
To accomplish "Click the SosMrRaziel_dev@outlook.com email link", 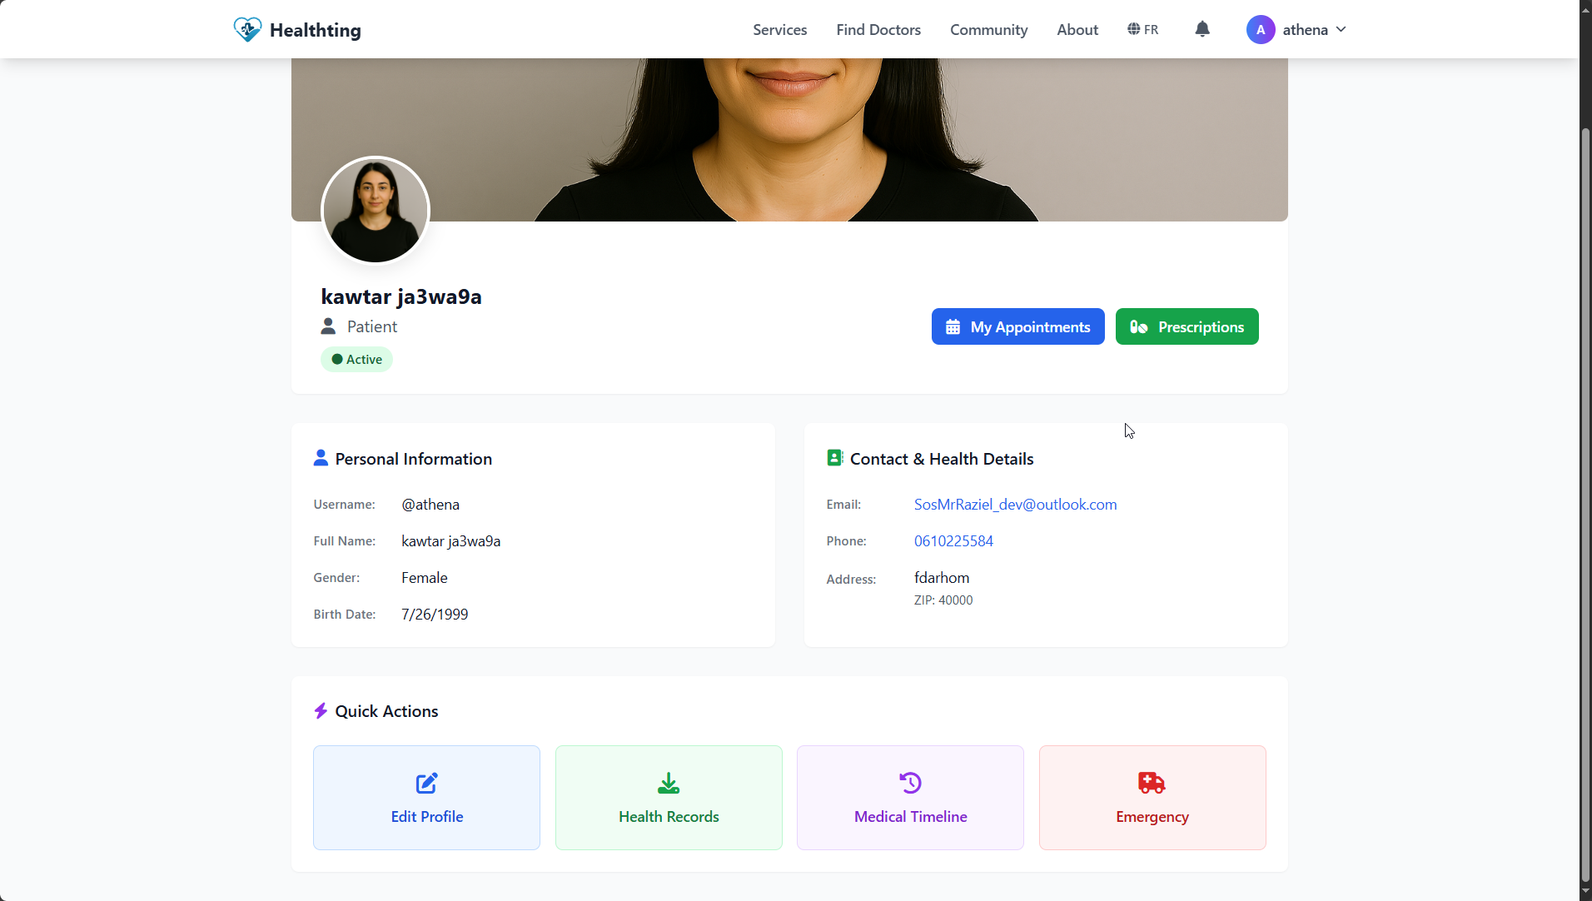I will coord(1015,505).
